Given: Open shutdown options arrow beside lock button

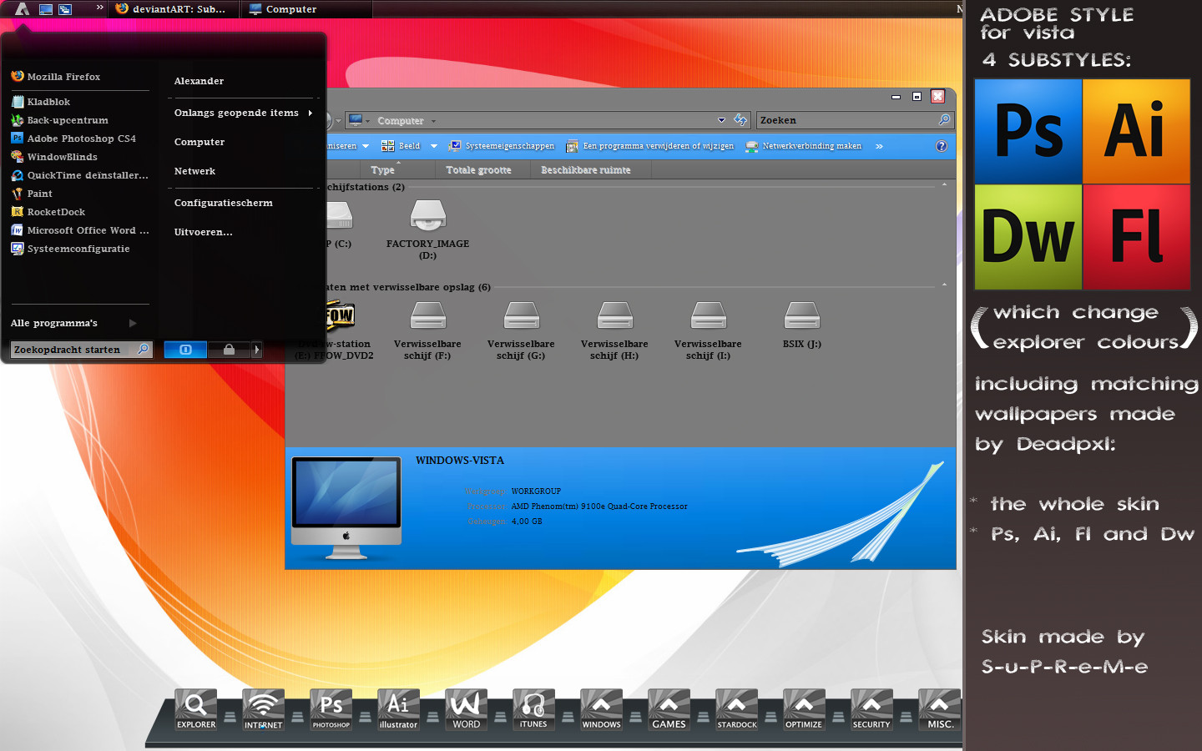Looking at the screenshot, I should tap(256, 350).
